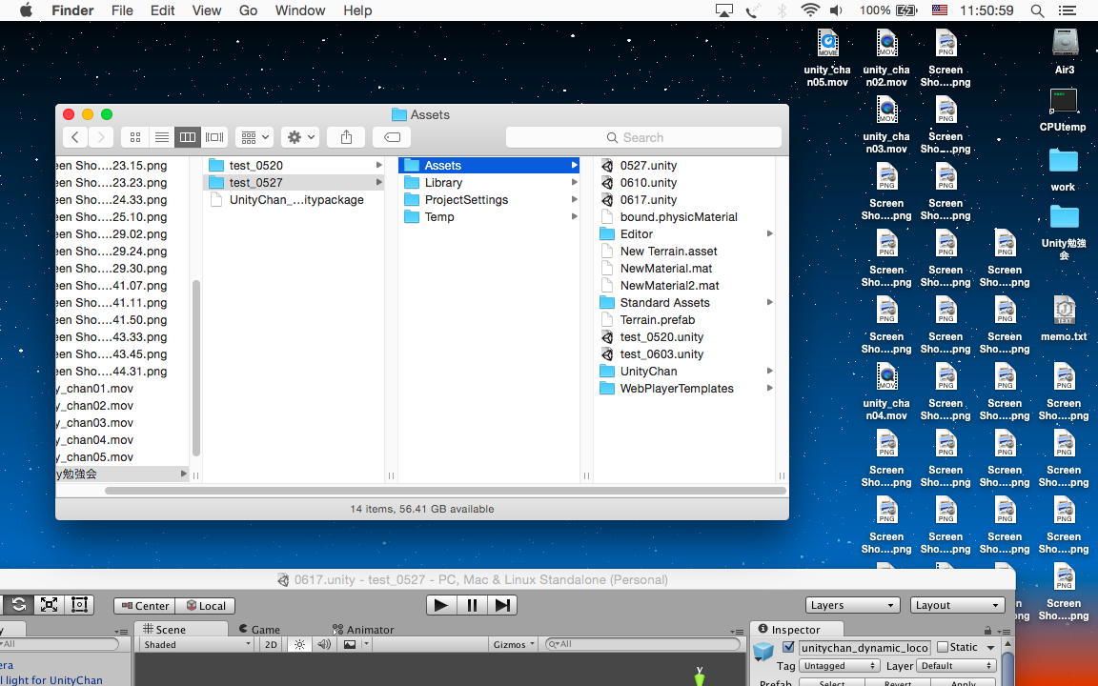Screen dimensions: 1098x686
Task: Click the Edit Tags button in Finder
Action: 392,137
